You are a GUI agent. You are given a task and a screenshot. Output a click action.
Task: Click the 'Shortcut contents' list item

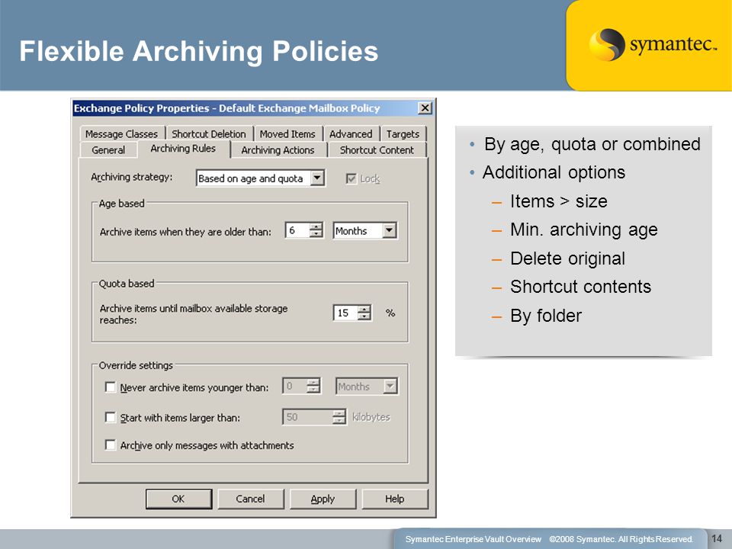coord(581,287)
